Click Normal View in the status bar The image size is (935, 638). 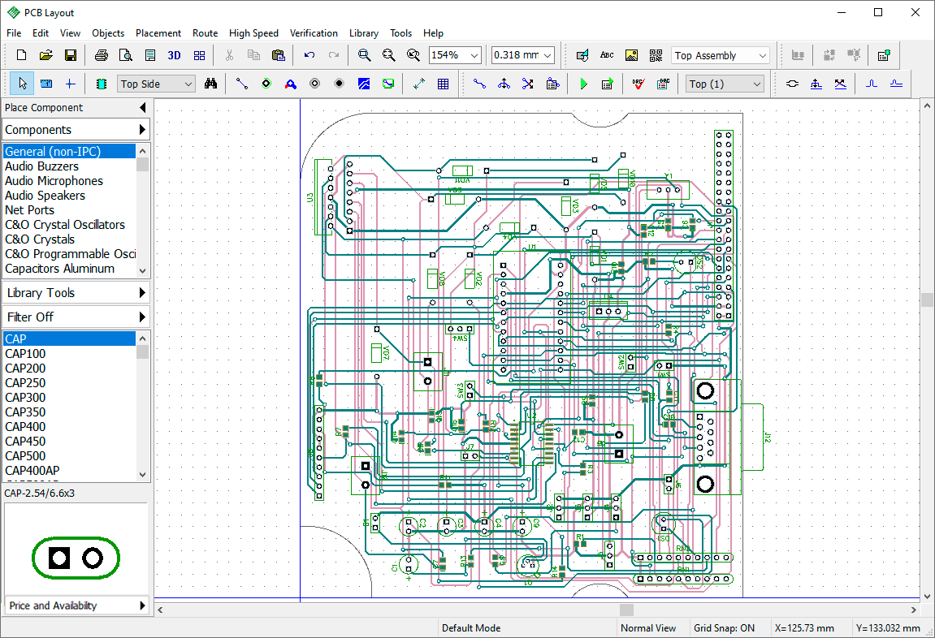click(648, 628)
